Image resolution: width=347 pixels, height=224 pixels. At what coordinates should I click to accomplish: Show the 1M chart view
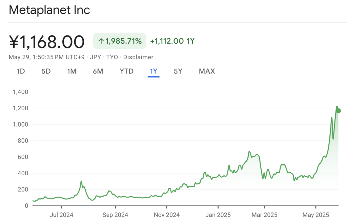72,71
